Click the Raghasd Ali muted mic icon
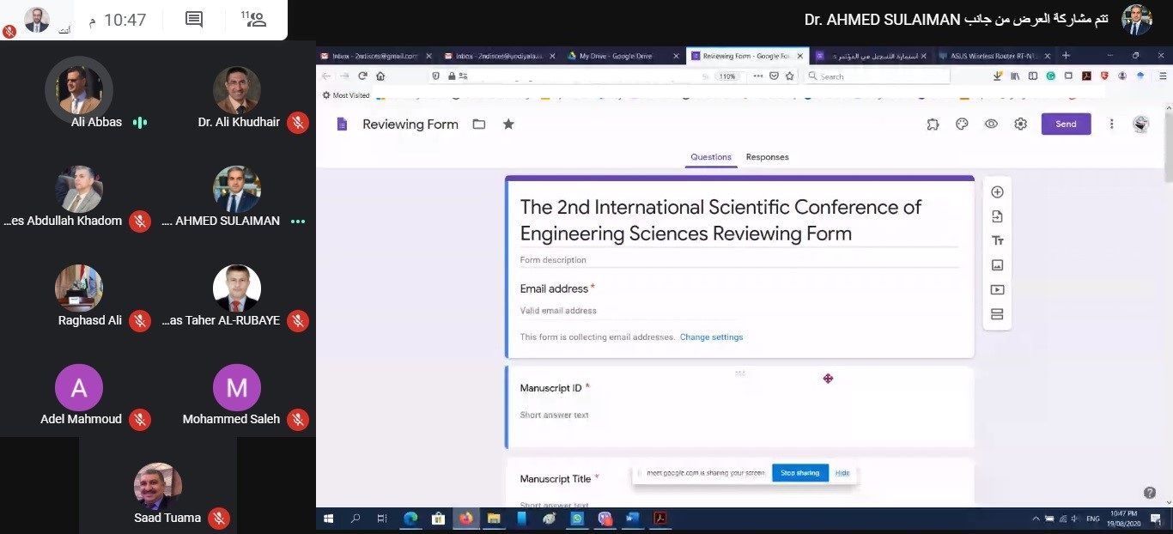The height and width of the screenshot is (534, 1173). 140,320
